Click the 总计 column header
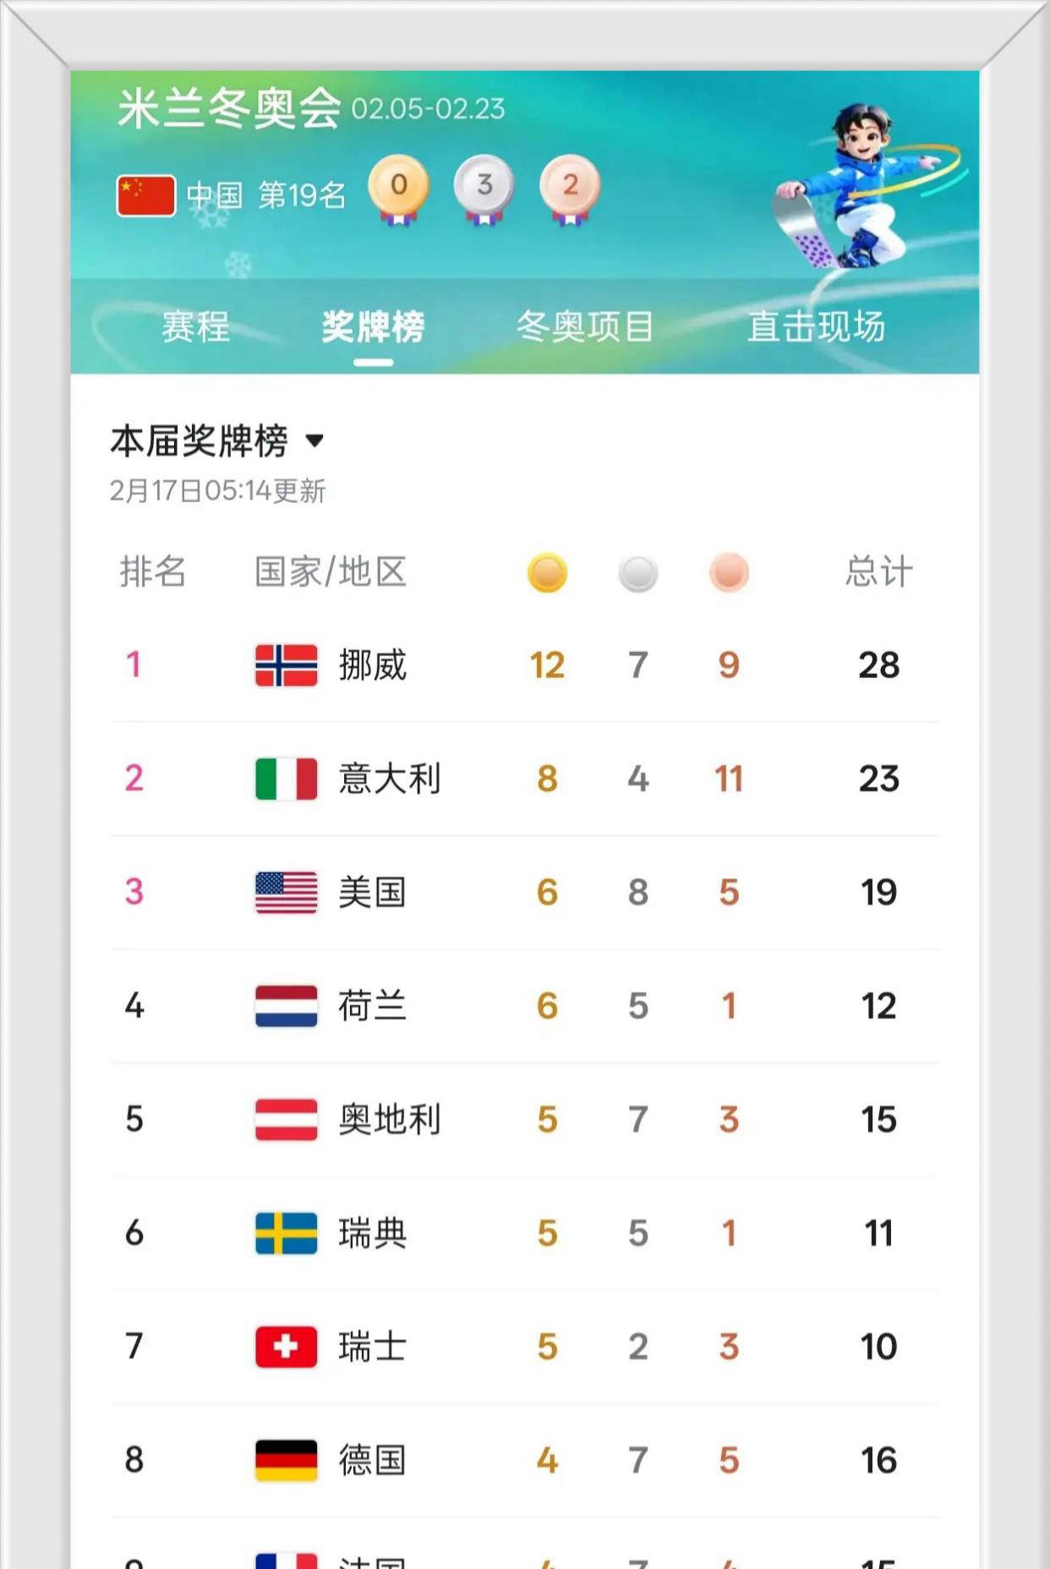Image resolution: width=1050 pixels, height=1569 pixels. point(879,572)
